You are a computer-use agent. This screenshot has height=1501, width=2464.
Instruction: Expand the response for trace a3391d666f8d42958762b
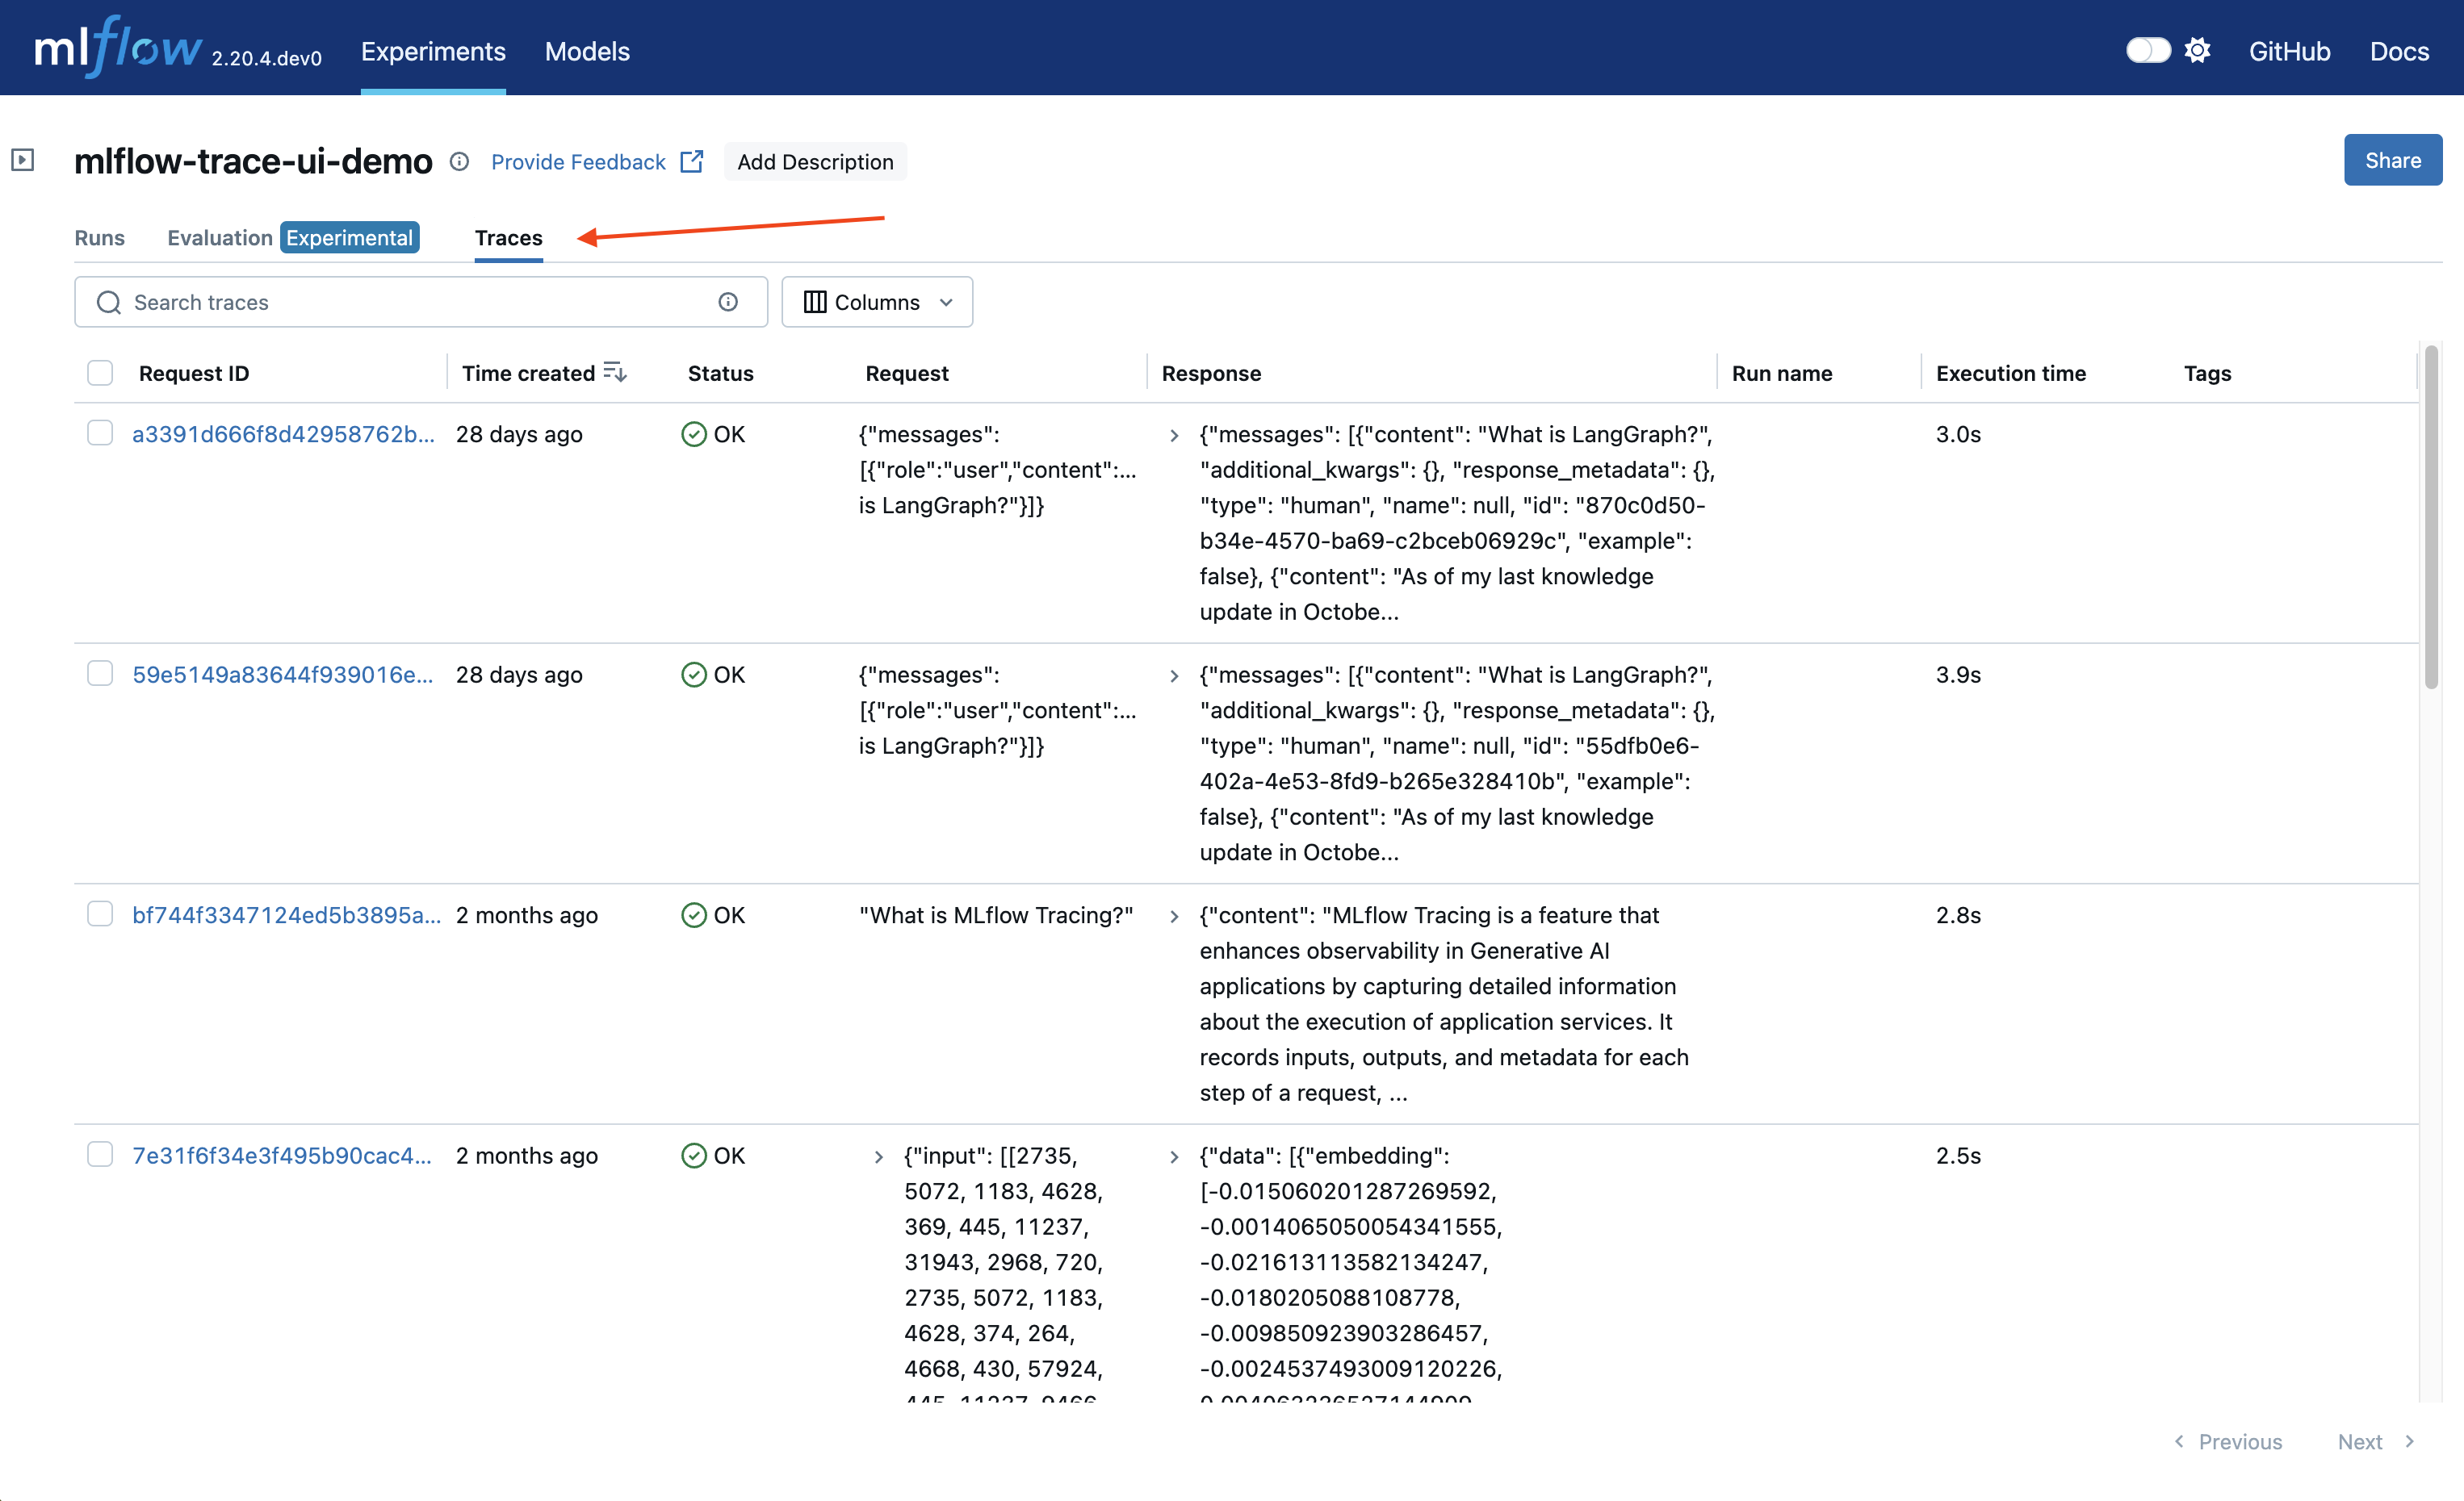pos(1174,436)
